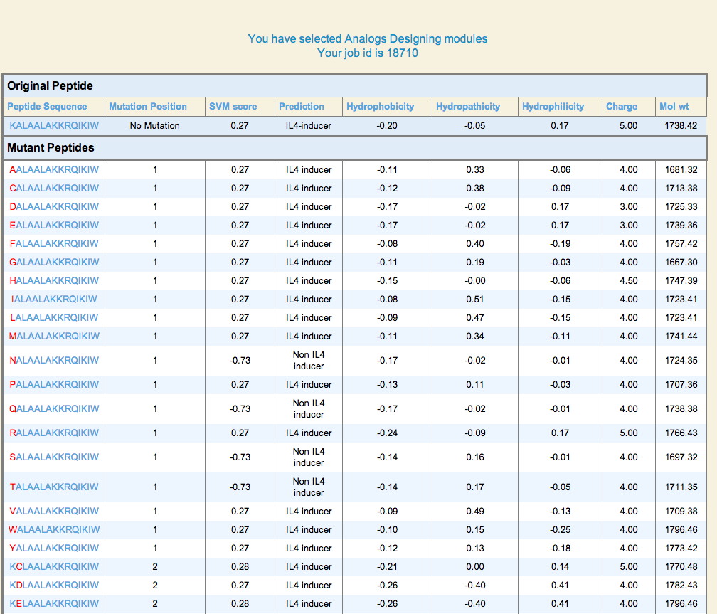Click the KCLAALAKKRQIKIW position 2 mutant
The image size is (717, 614).
coord(54,567)
